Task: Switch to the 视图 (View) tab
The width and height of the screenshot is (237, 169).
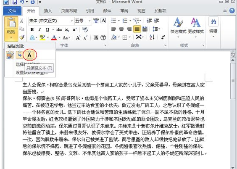Action: 141,11
